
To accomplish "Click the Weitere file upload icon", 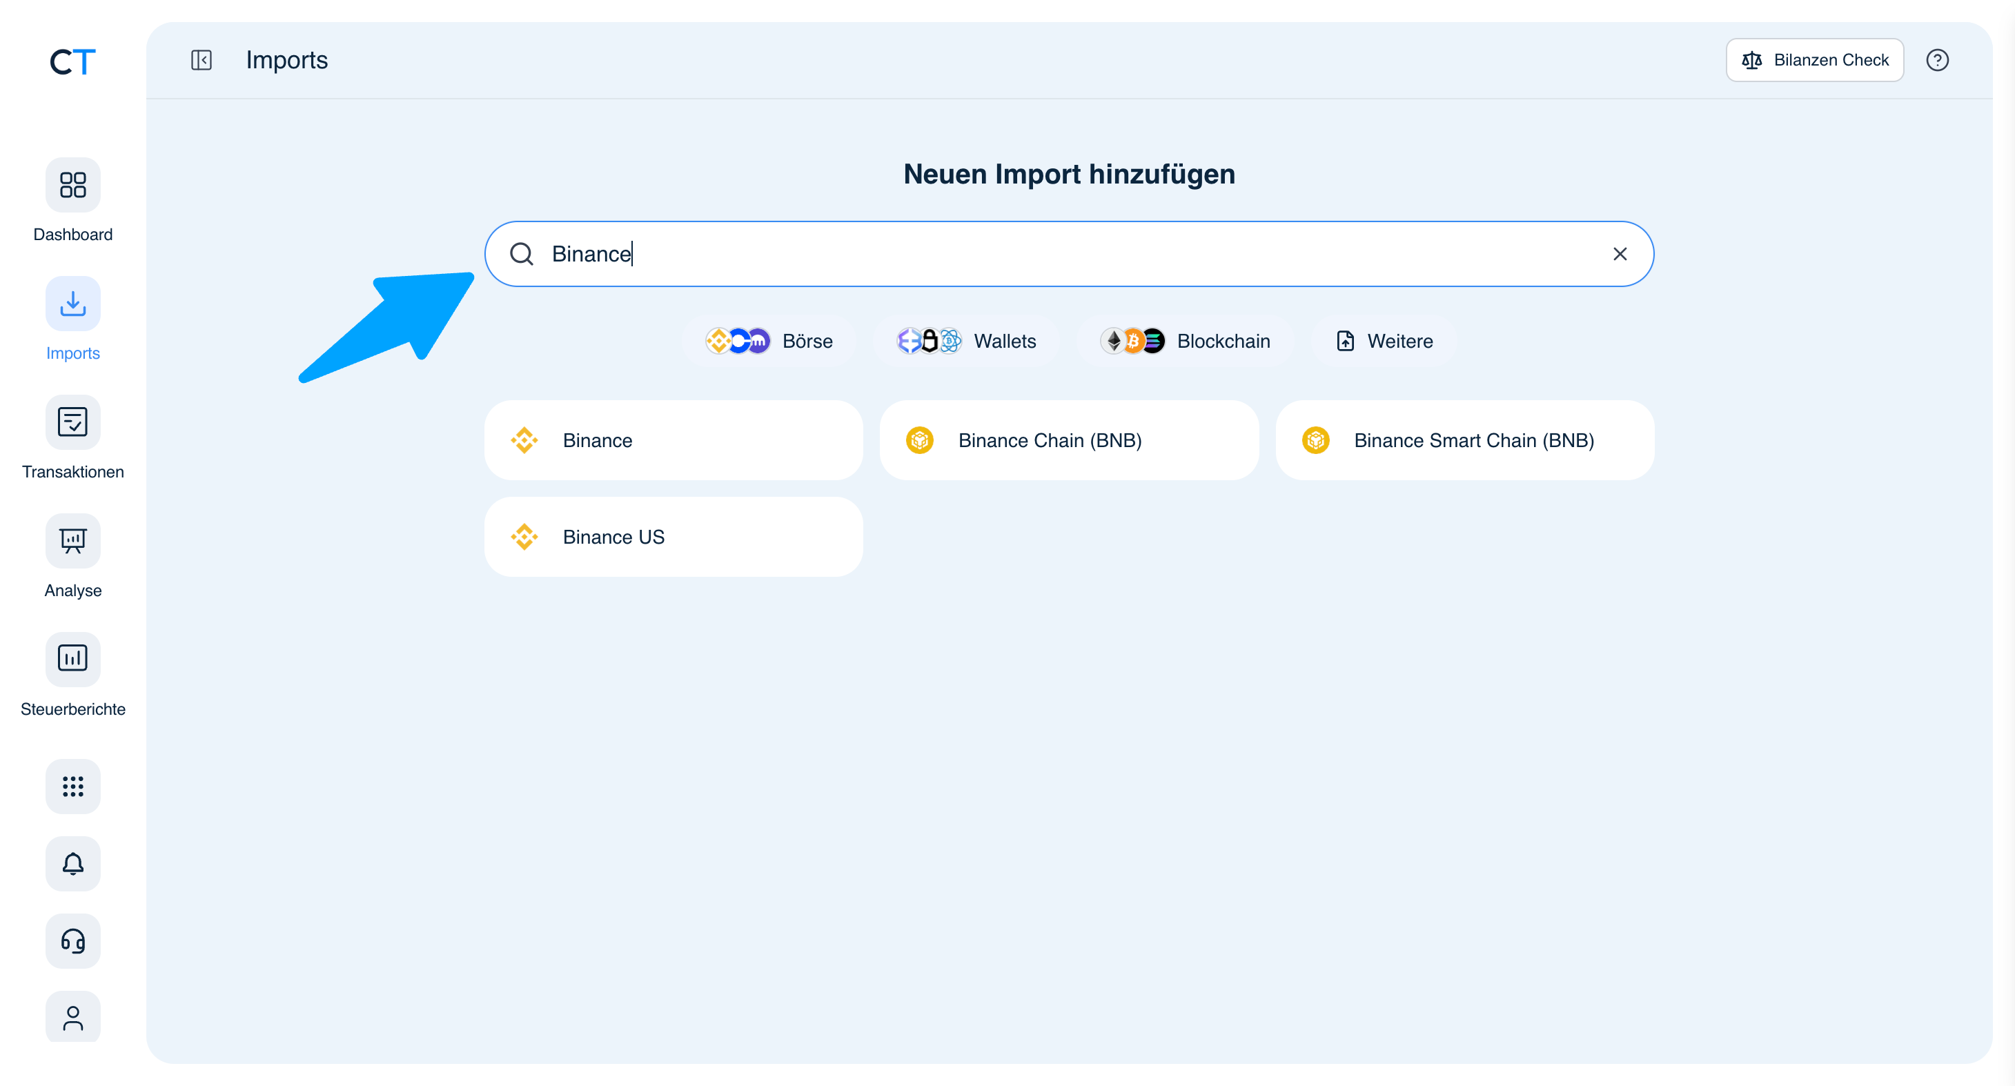I will (x=1346, y=341).
